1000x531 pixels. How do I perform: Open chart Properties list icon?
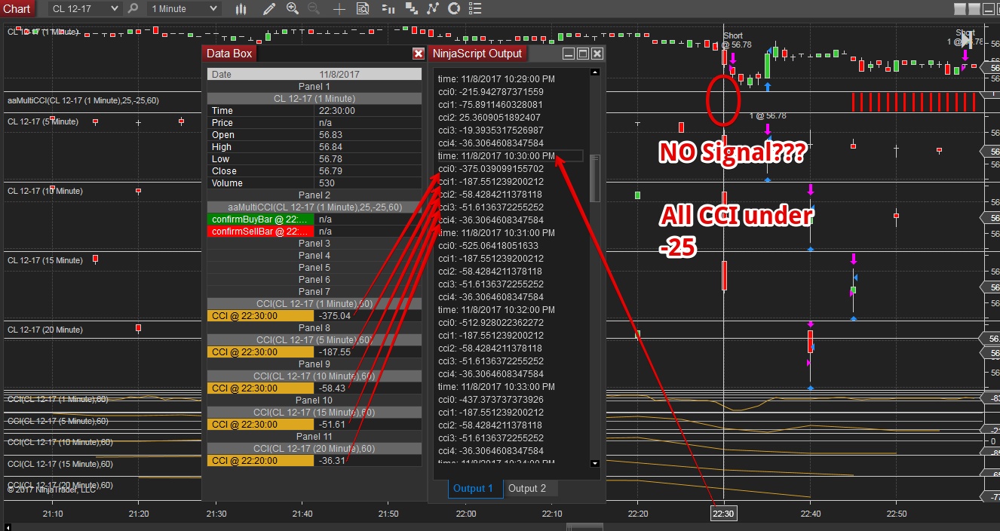(x=475, y=8)
